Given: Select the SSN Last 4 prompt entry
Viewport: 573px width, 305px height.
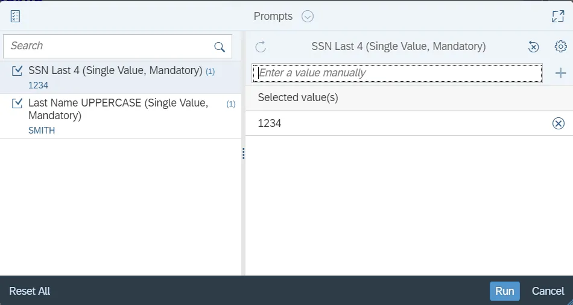Looking at the screenshot, I should click(x=115, y=71).
